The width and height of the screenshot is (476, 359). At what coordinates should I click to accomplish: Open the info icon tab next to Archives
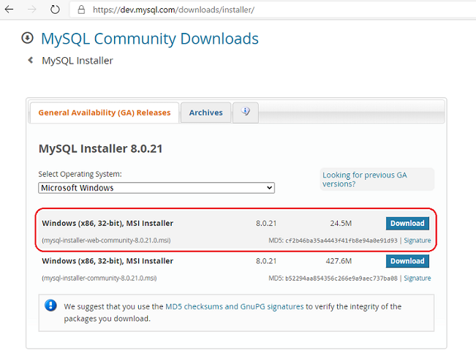click(246, 112)
